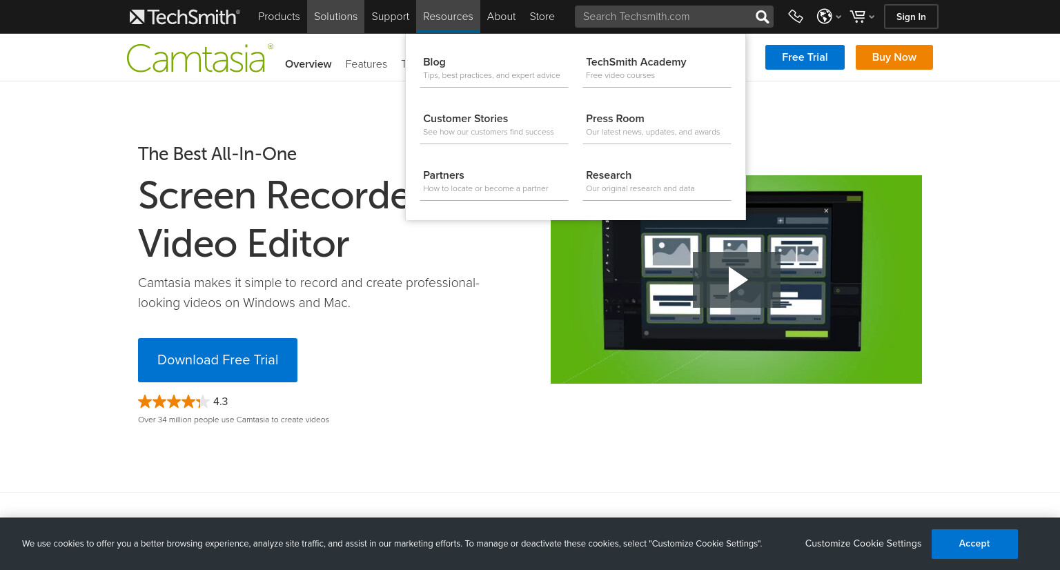Viewport: 1060px width, 570px height.
Task: Open the Partners link
Action: [x=494, y=181]
